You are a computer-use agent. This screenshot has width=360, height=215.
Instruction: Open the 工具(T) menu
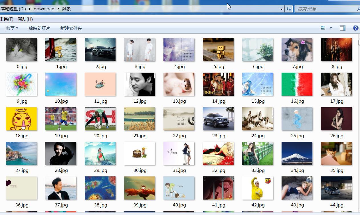click(7, 19)
